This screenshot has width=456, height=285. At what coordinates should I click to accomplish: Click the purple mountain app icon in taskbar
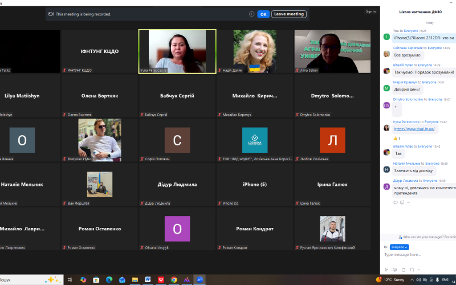[x=187, y=280]
